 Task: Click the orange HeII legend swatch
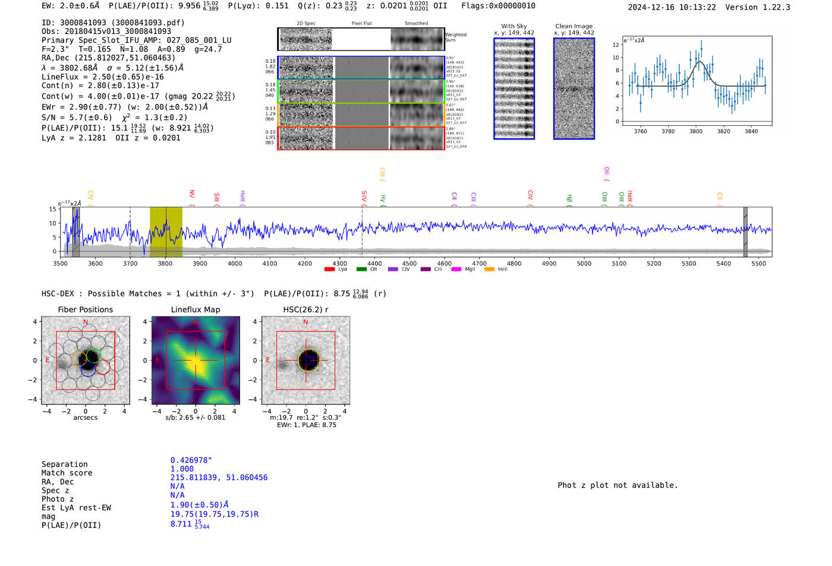click(x=489, y=270)
